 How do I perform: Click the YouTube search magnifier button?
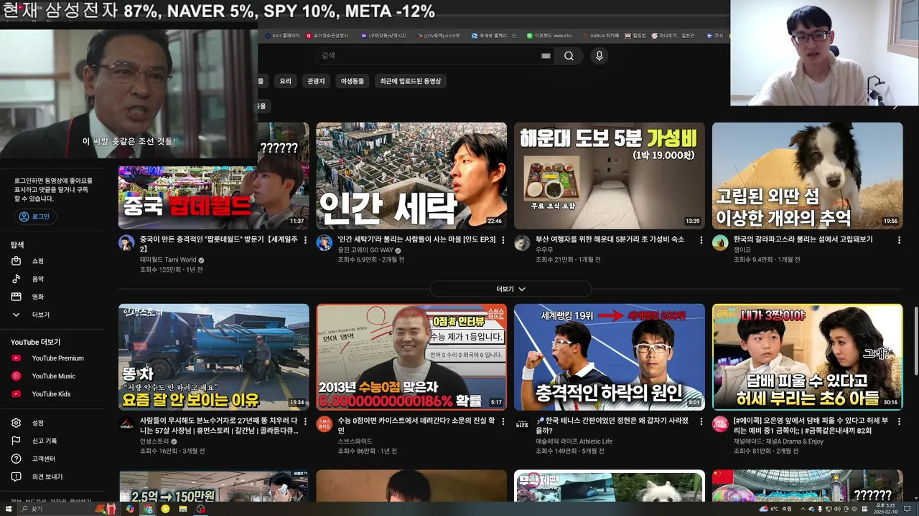569,56
